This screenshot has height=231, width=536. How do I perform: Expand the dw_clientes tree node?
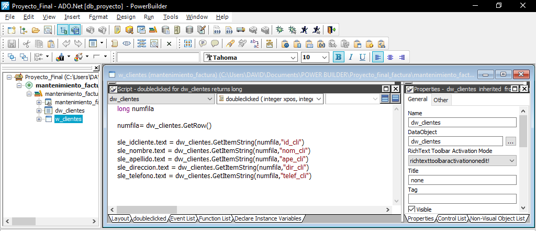[39, 111]
